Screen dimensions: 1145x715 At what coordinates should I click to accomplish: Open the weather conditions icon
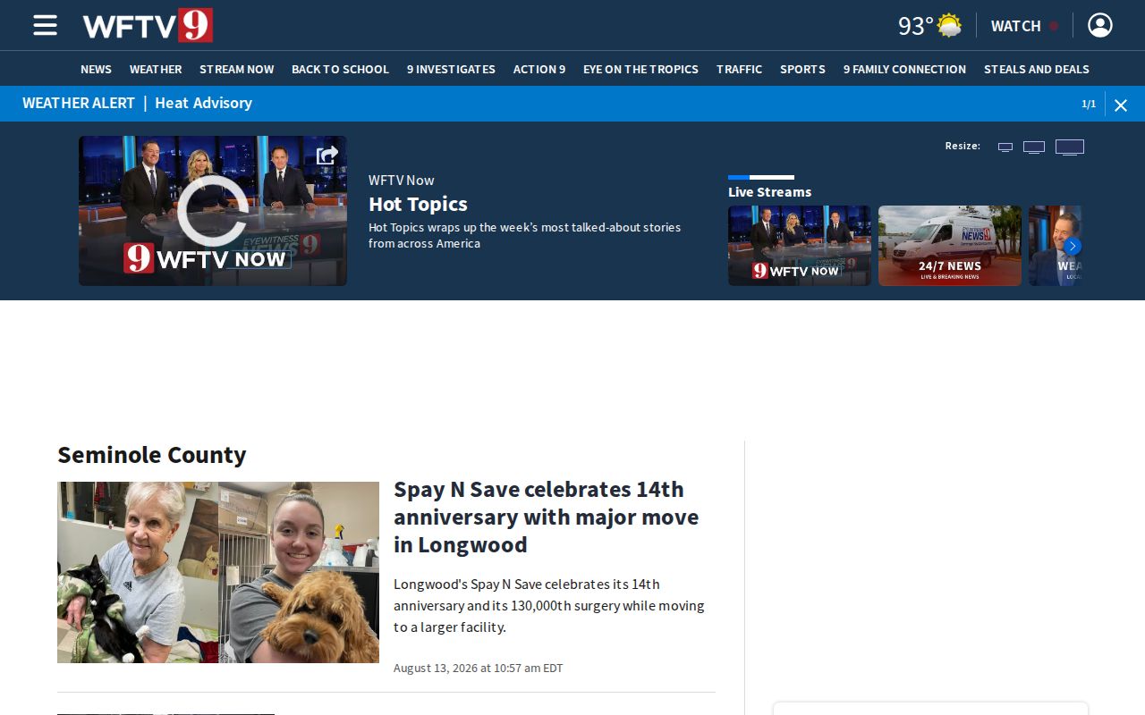pyautogui.click(x=949, y=25)
